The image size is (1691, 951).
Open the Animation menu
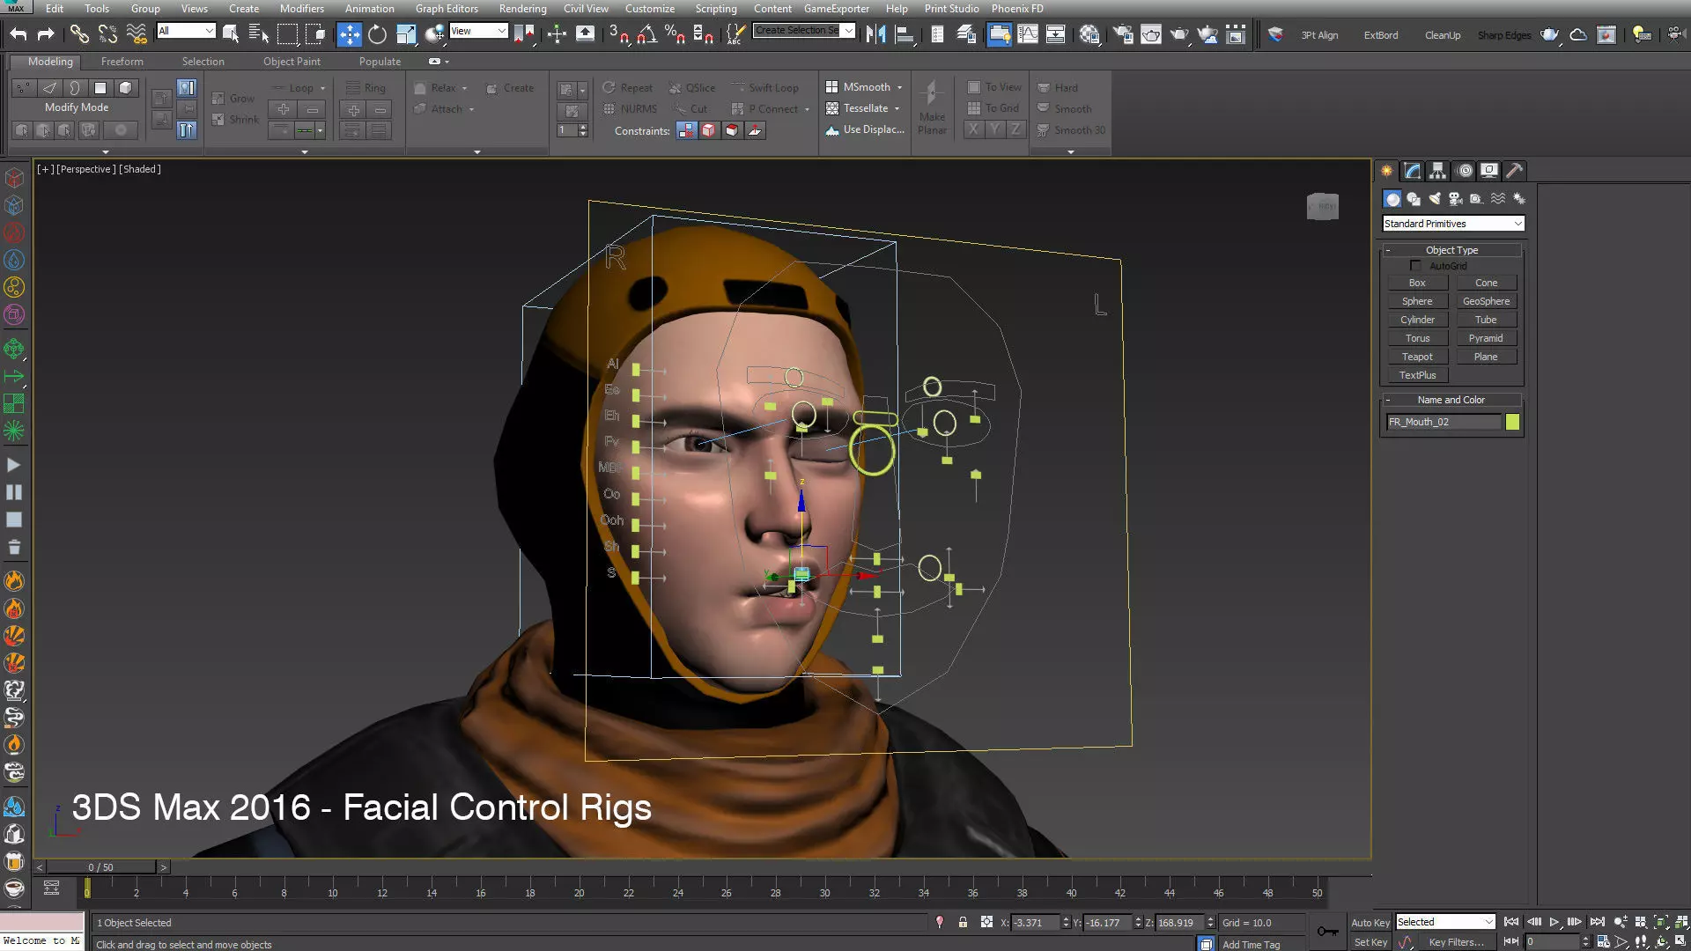coord(369,8)
